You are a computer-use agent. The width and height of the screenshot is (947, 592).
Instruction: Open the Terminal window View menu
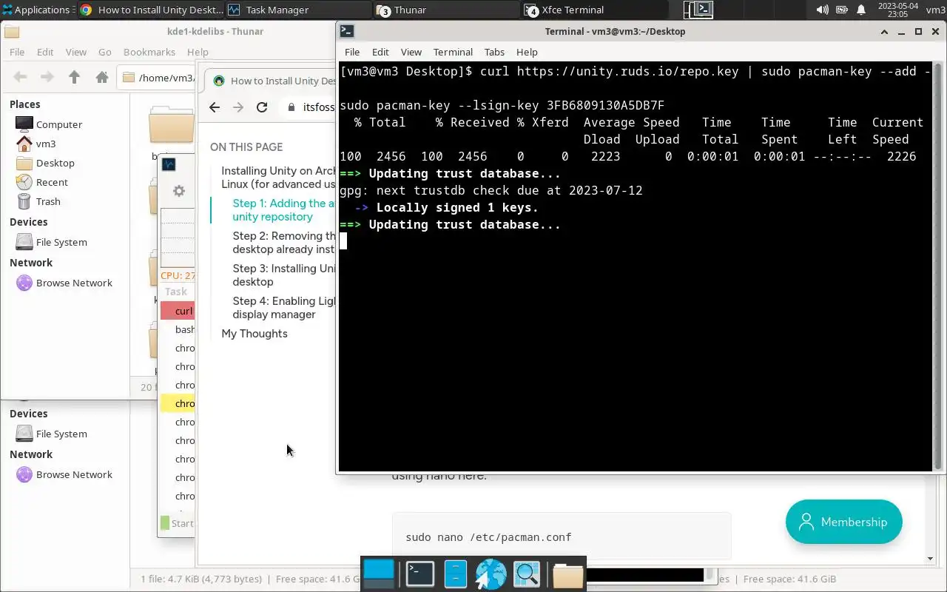(x=411, y=52)
